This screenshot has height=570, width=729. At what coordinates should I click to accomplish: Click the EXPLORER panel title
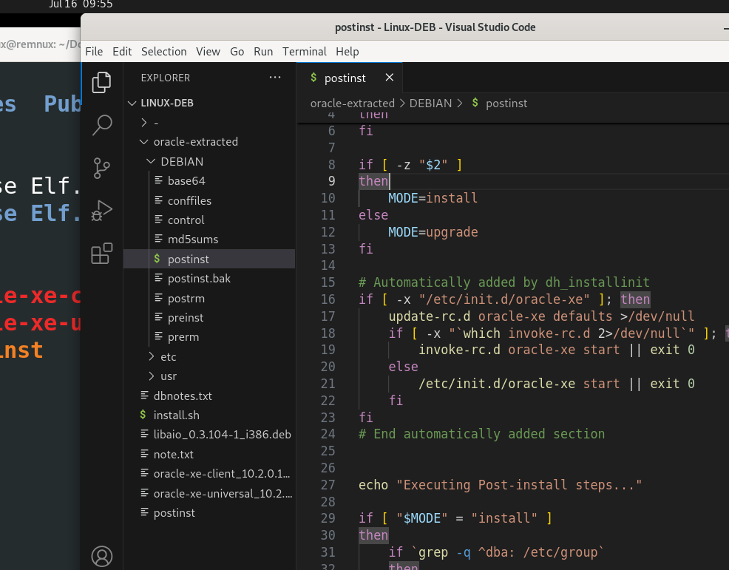(x=166, y=78)
